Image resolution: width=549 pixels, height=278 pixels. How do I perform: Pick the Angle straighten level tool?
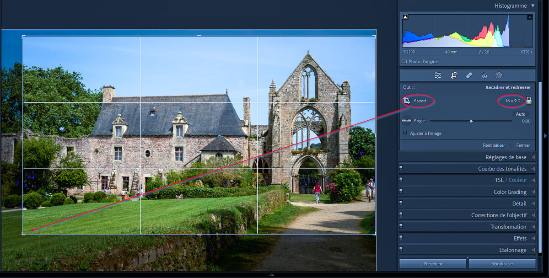click(x=406, y=121)
